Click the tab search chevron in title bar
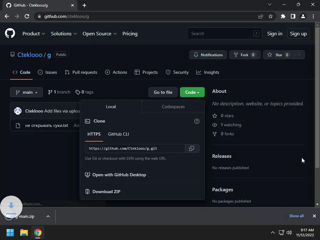Image resolution: width=320 pixels, height=240 pixels. coord(270,4)
